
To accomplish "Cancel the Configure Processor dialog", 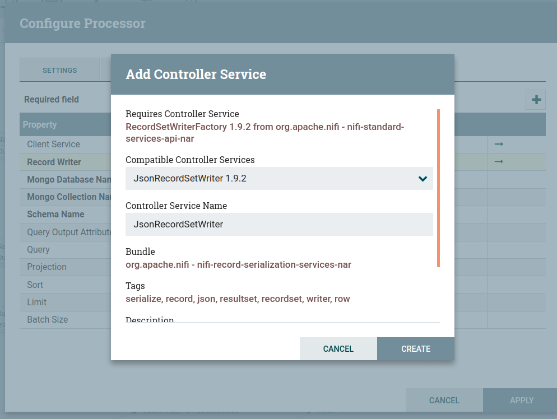I will (444, 400).
